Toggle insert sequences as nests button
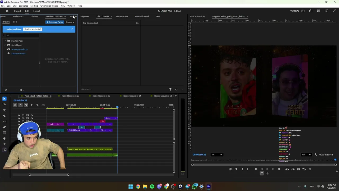Screen dimensions: 339x191 tap(15, 105)
